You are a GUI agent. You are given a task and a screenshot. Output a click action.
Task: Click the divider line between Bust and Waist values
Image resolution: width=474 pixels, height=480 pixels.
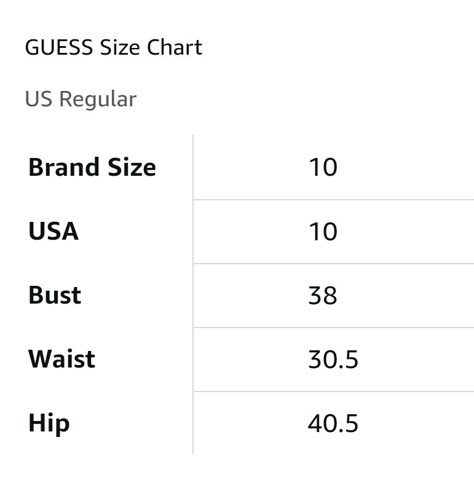pos(333,328)
